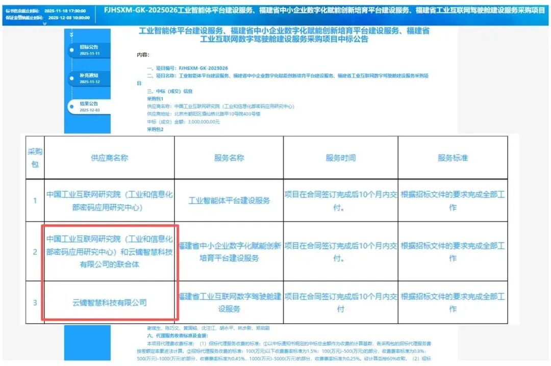Click row 2 服务时间 delivery time cell

tap(340, 251)
